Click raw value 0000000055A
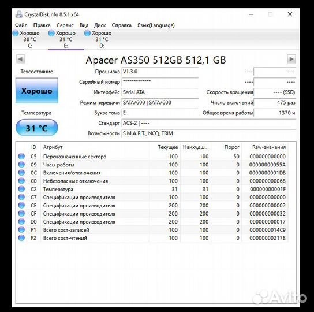Viewport: 314px width, 312px height. click(x=267, y=165)
